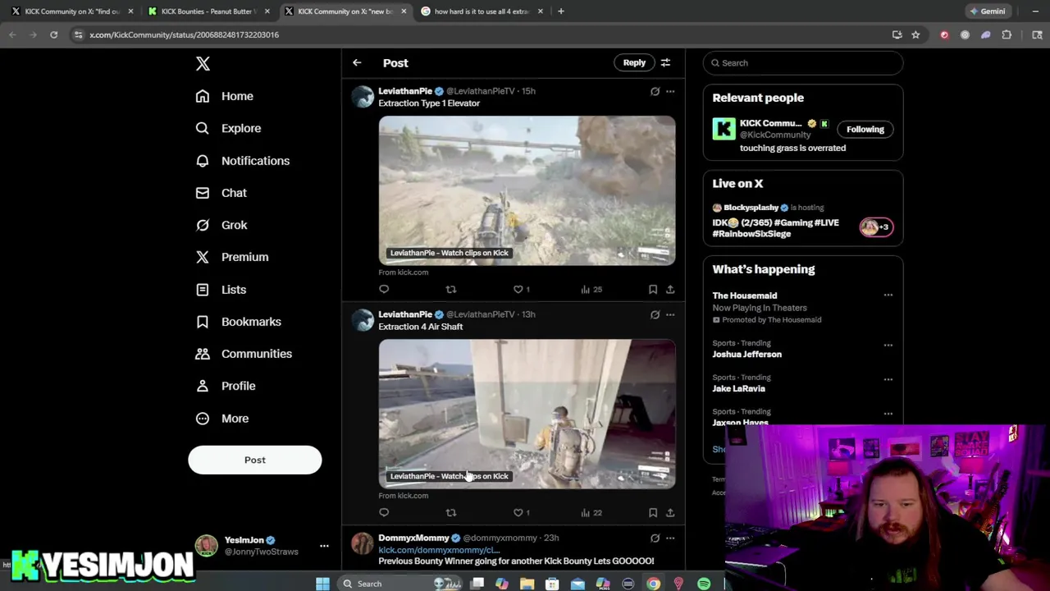Open Jake LaRavia trending topic

point(738,389)
